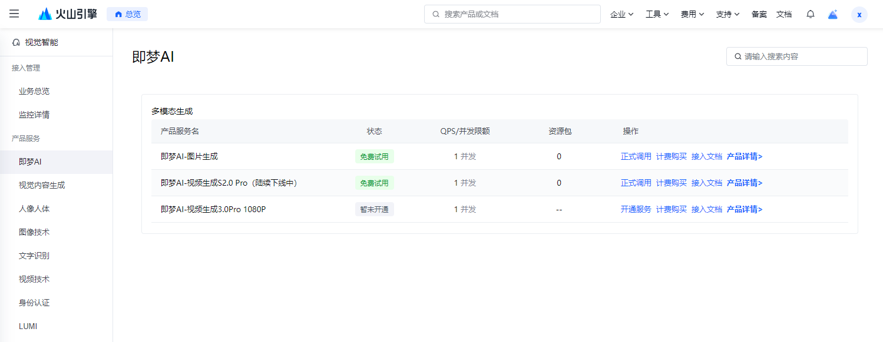Click 产品详情 for 即梦AI-图片生成

(x=745, y=156)
